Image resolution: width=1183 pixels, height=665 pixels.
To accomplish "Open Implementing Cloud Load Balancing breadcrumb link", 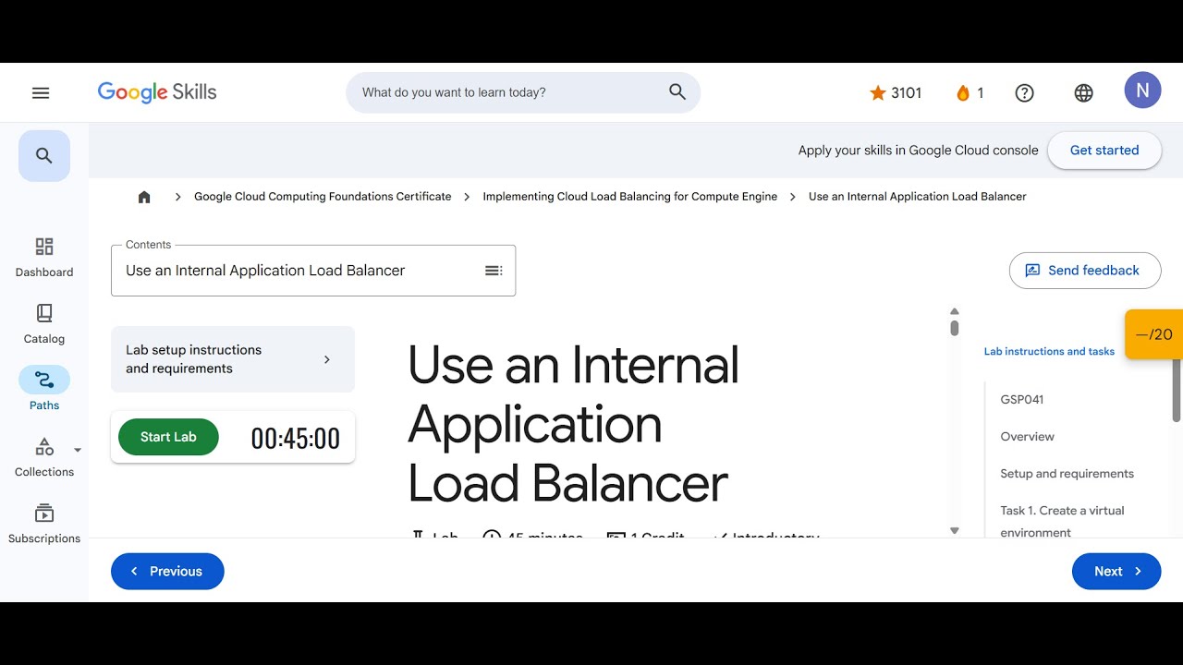I will (630, 197).
